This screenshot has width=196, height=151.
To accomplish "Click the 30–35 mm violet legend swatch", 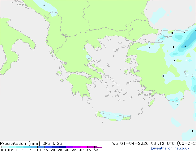I will point(70,147).
